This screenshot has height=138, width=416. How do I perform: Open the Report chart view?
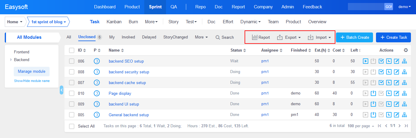(261, 37)
